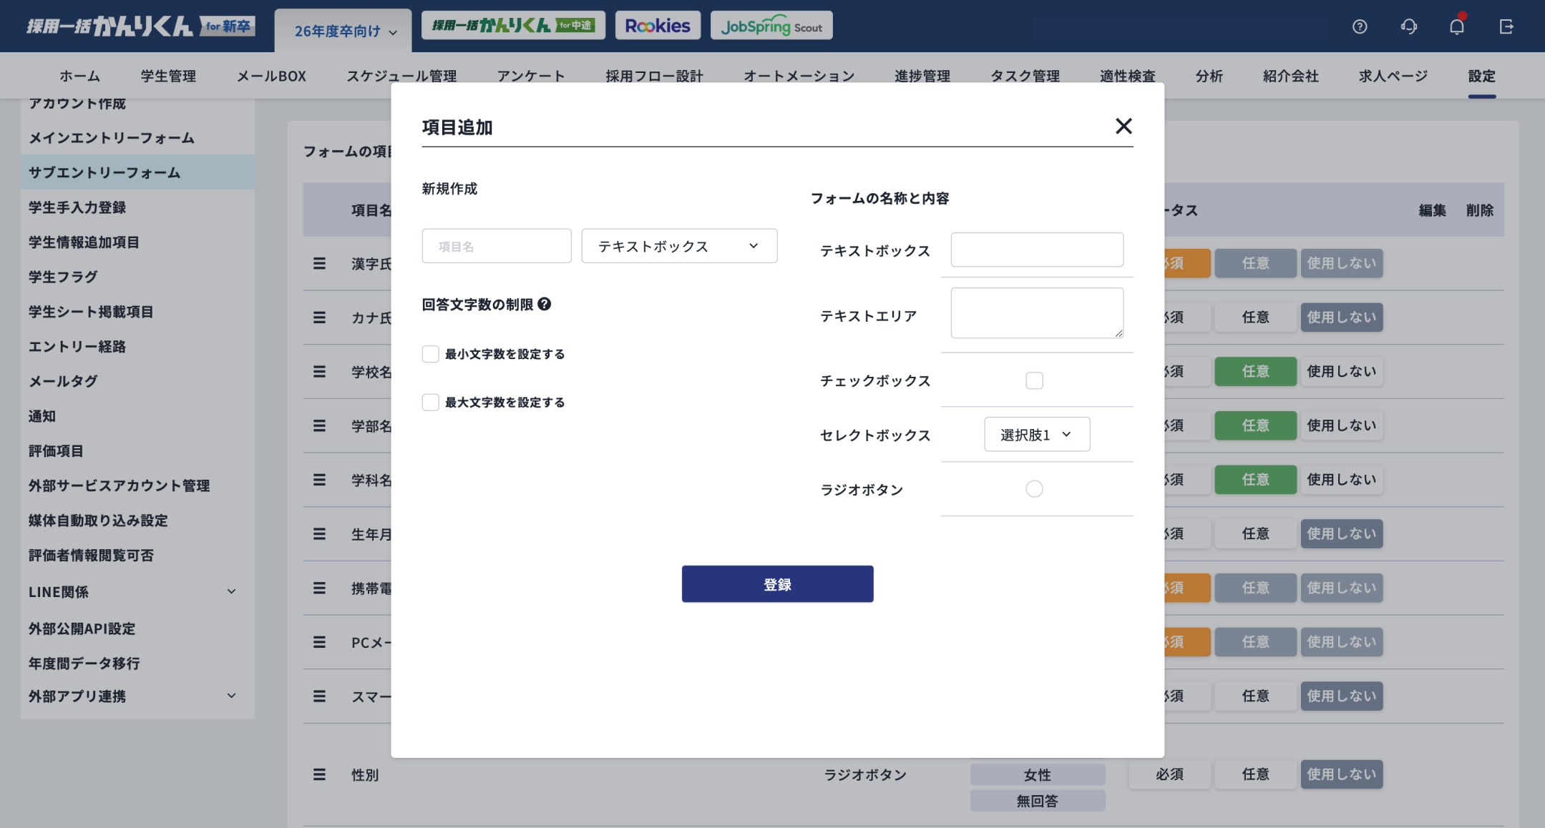Select the sample ラジオボタン in the preview
This screenshot has height=828, width=1545.
point(1033,488)
